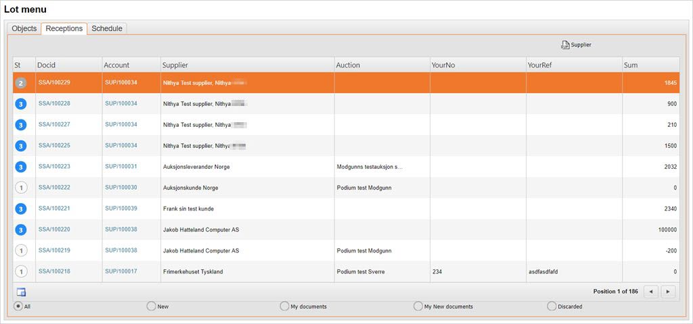Go to next page with right arrow
This screenshot has width=693, height=324.
tap(669, 292)
